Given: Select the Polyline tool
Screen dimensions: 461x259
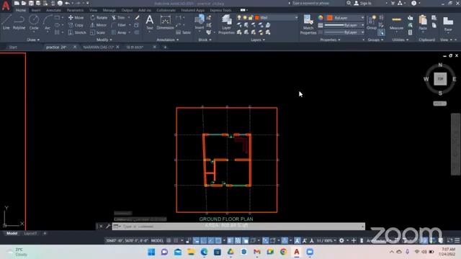Looking at the screenshot, I should 19,22.
